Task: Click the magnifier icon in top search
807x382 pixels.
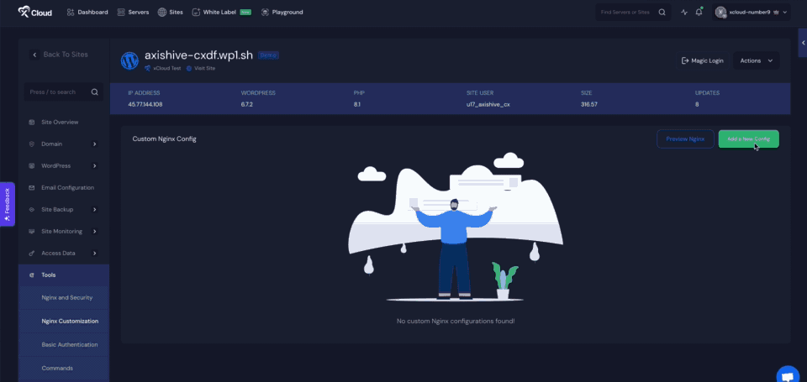Action: click(x=662, y=12)
